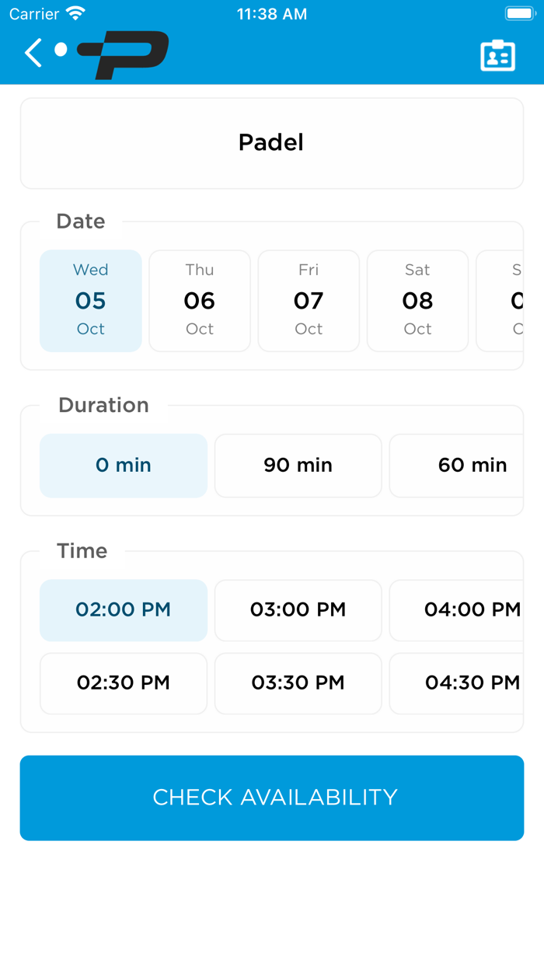This screenshot has width=544, height=967.
Task: Pick Fri 07 Oct date
Action: [309, 301]
